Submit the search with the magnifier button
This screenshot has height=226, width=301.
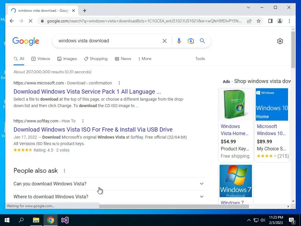tap(202, 41)
